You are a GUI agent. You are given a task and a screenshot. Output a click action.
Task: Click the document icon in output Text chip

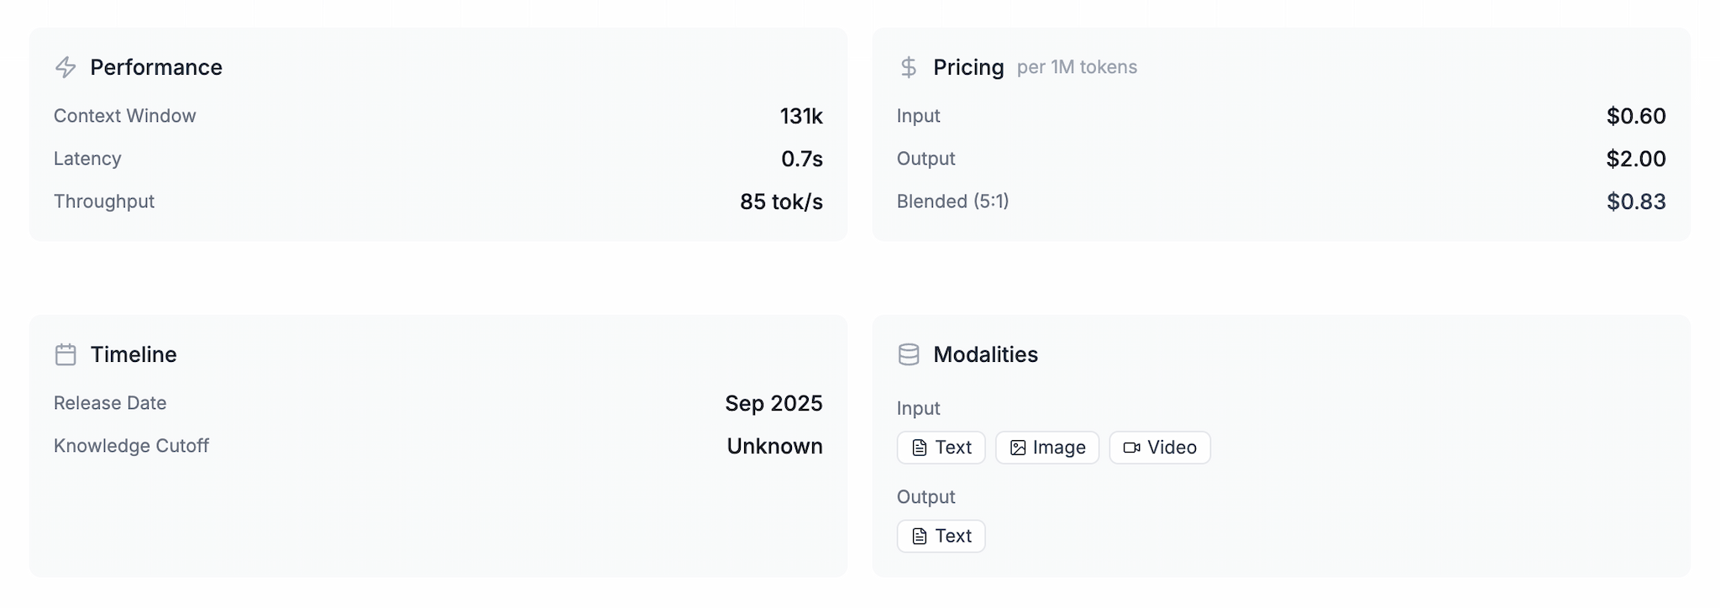click(920, 536)
